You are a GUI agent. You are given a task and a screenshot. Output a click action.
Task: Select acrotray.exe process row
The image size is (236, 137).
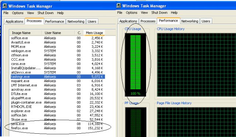pyautogui.click(x=58, y=89)
